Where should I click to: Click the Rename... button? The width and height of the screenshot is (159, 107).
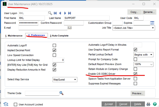[x=149, y=12]
